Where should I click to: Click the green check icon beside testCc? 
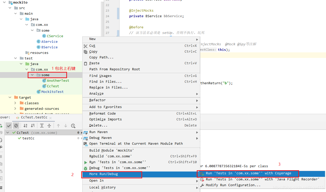pyautogui.click(x=20, y=138)
